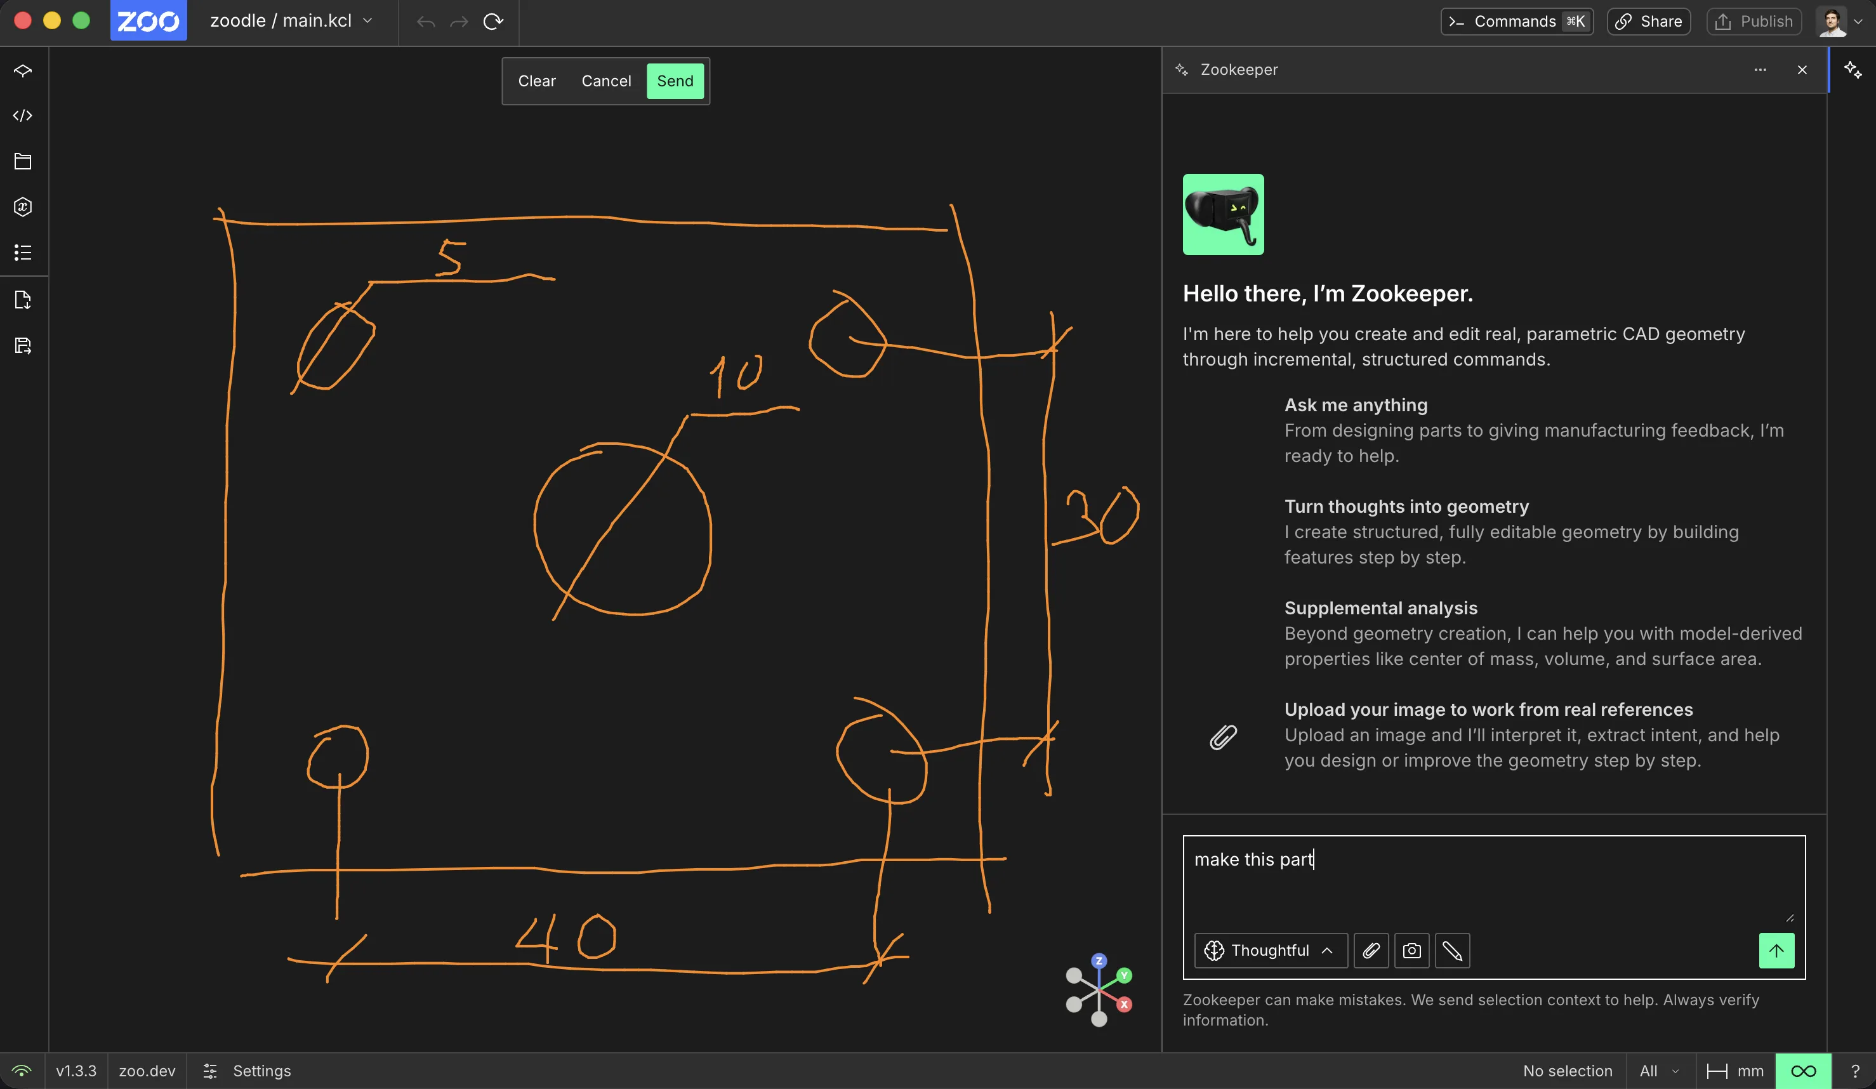Click the No selection status

tap(1568, 1071)
